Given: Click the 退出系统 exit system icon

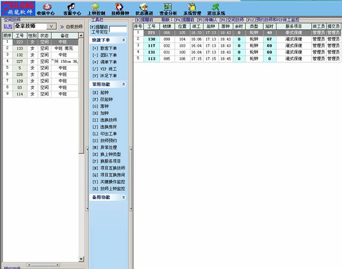Looking at the screenshot, I should point(216,9).
